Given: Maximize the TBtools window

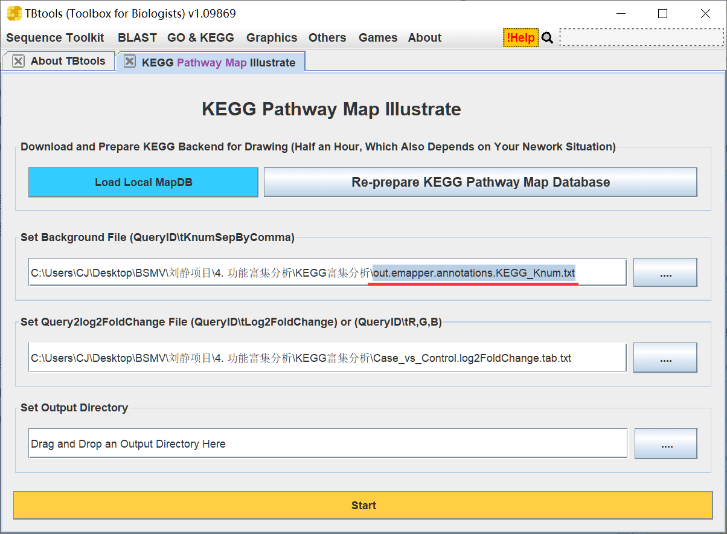Looking at the screenshot, I should tap(662, 13).
